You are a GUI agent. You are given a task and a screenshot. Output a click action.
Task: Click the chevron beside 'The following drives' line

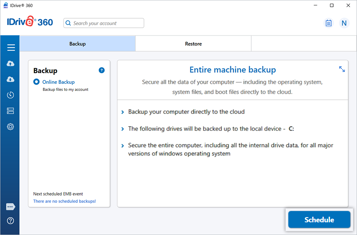(x=123, y=129)
